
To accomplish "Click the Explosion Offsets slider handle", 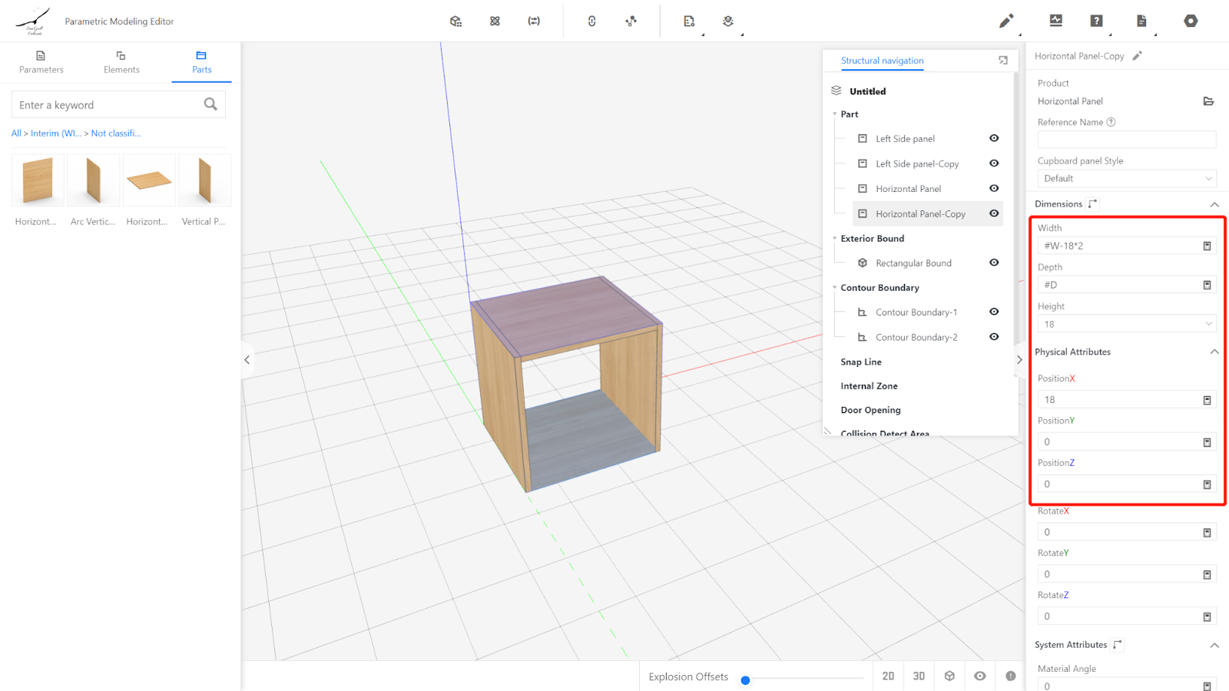I will 745,679.
